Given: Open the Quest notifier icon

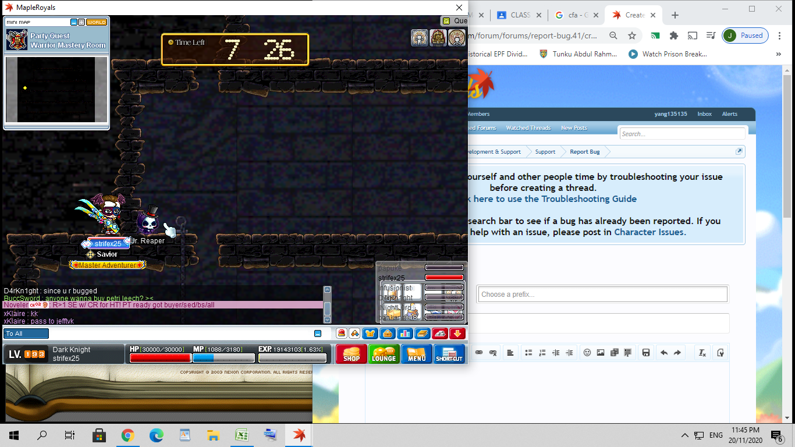Looking at the screenshot, I should 446,21.
